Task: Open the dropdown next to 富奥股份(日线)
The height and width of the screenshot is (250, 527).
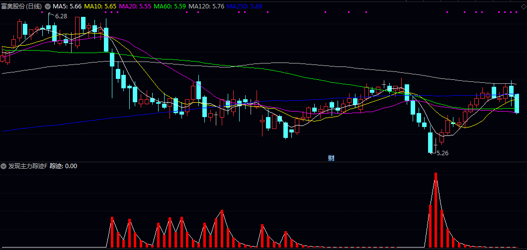Action: click(47, 6)
